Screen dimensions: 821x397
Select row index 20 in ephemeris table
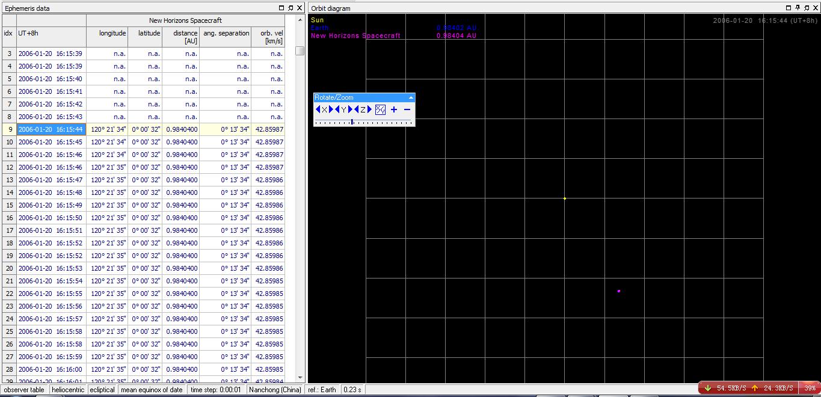[x=9, y=268]
